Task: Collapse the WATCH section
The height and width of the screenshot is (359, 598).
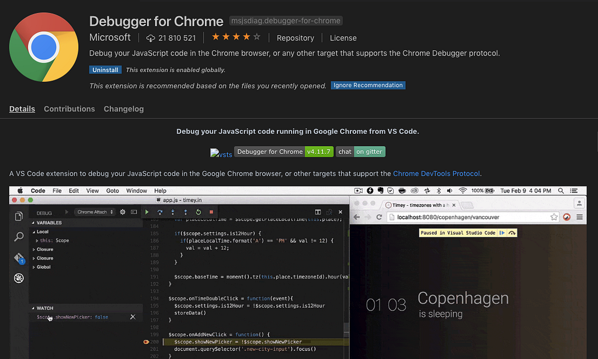Action: pyautogui.click(x=43, y=308)
